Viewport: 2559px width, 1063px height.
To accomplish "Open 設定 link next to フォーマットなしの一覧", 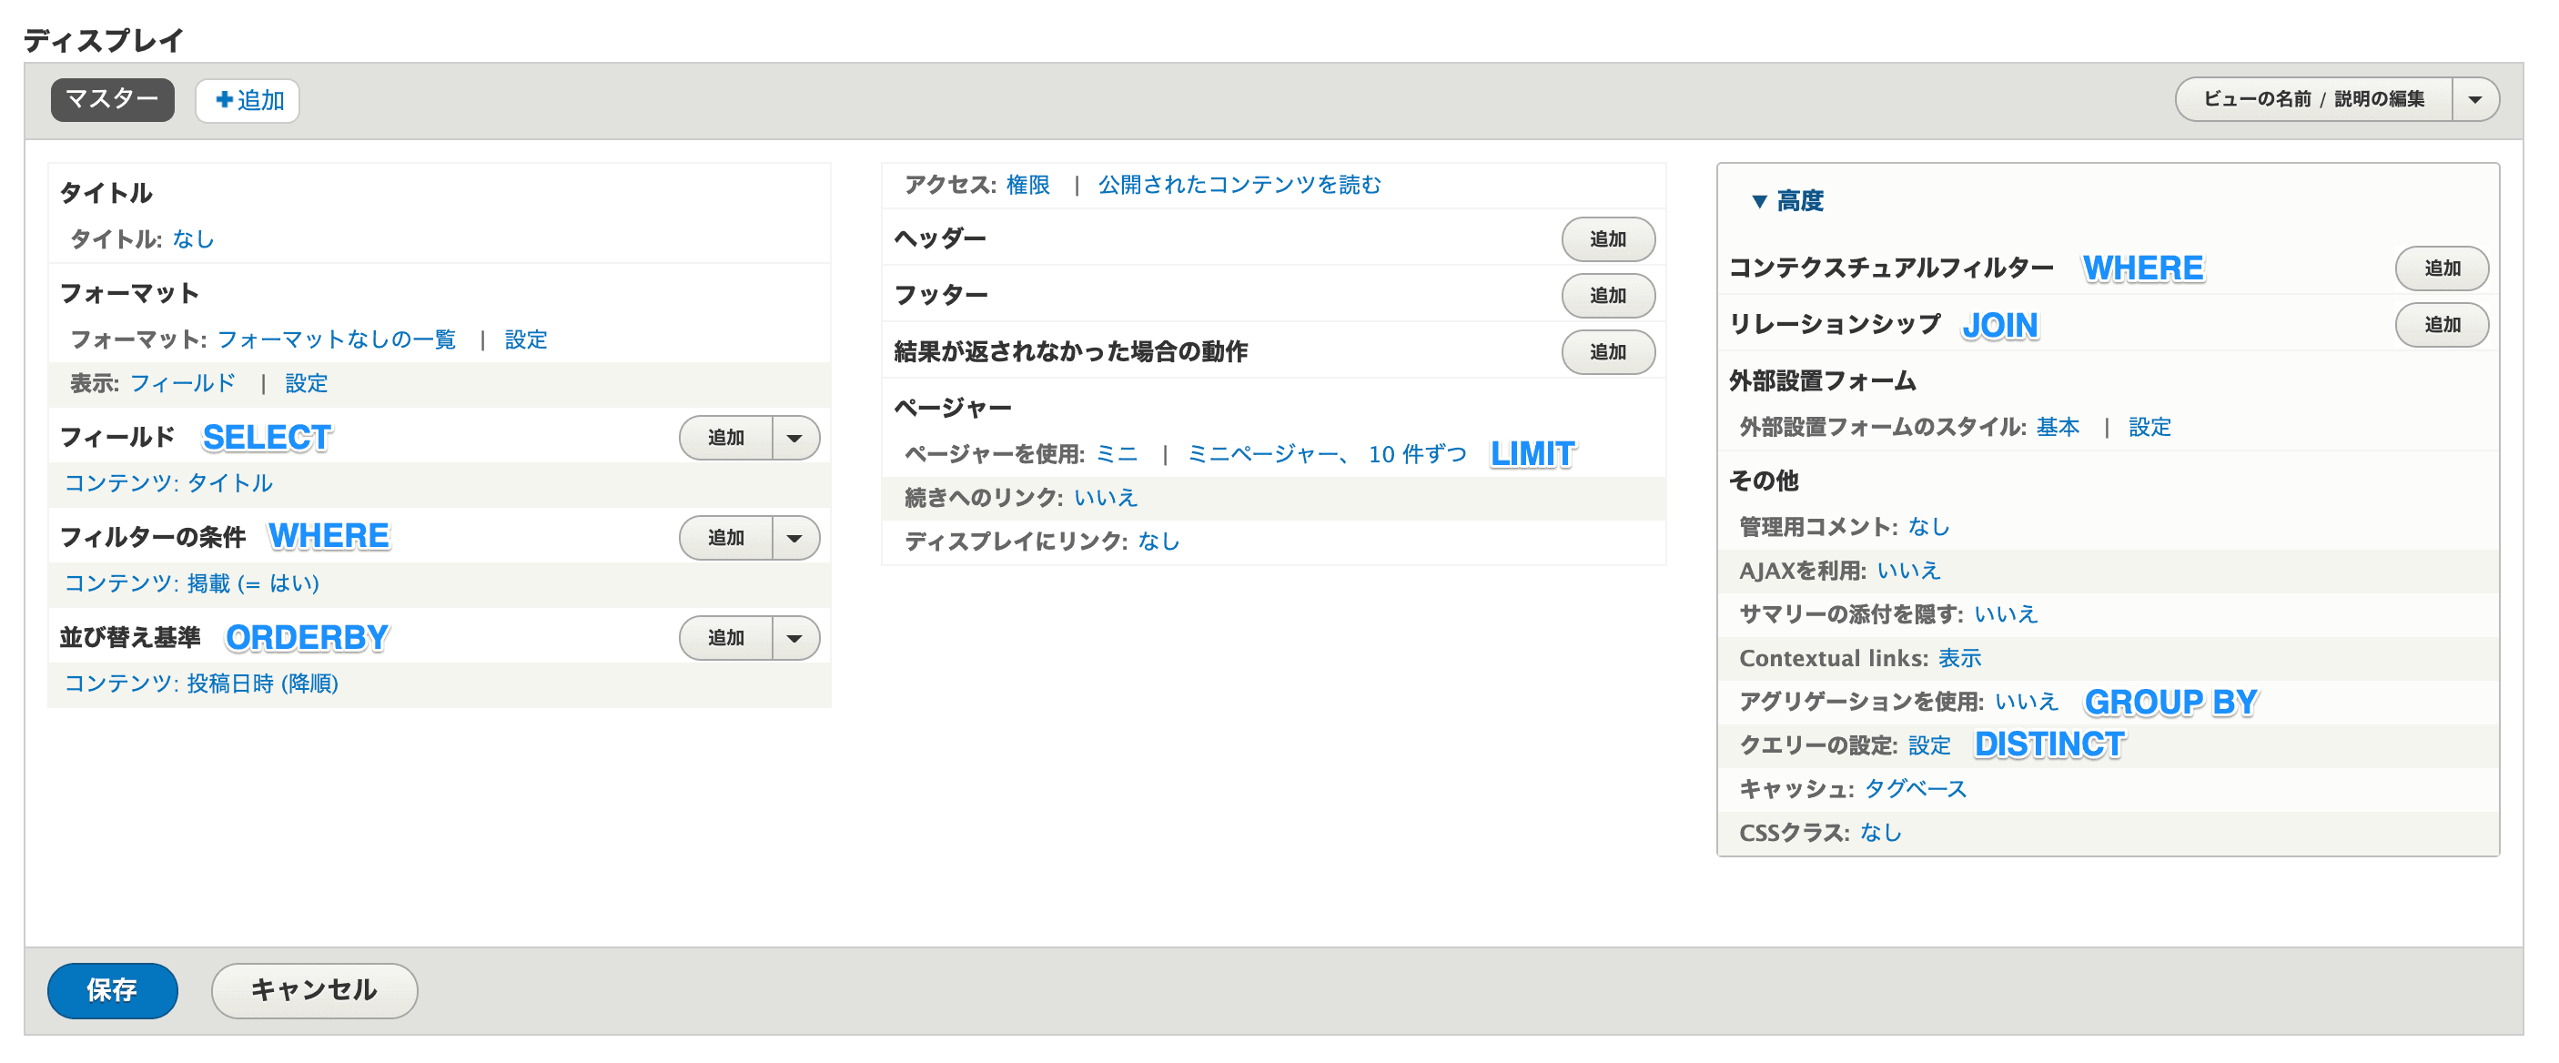I will (525, 339).
